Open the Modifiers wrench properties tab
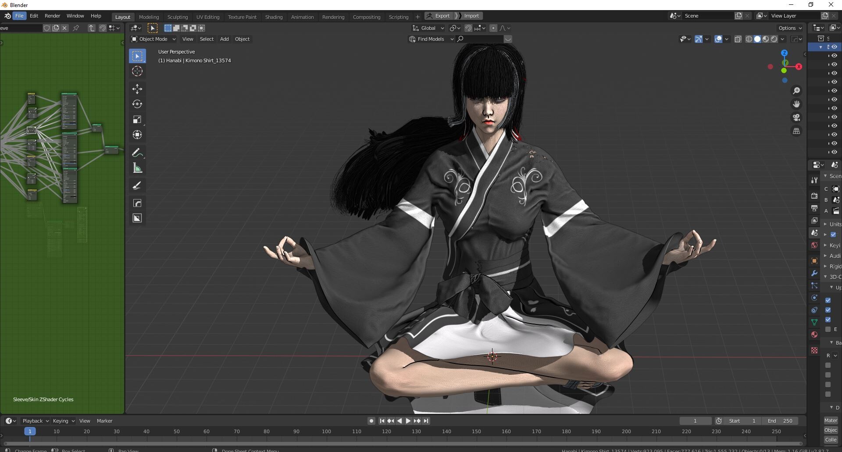Viewport: 842px width, 452px height. tap(814, 273)
